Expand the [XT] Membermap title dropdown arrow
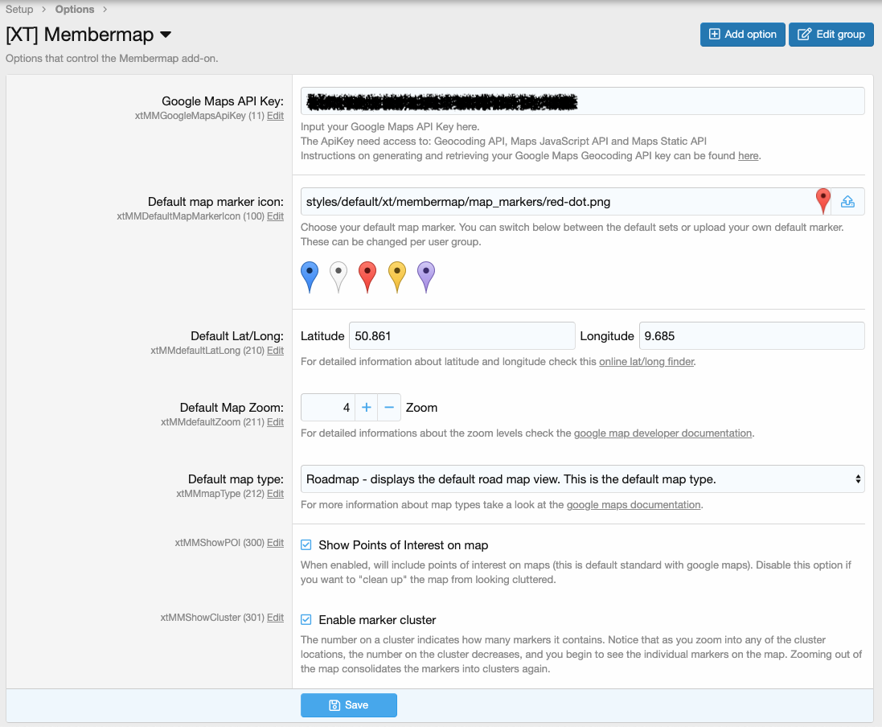Viewport: 882px width, 727px height. click(x=166, y=35)
